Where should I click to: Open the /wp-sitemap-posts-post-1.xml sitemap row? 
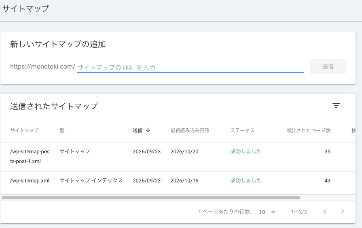[x=178, y=157]
